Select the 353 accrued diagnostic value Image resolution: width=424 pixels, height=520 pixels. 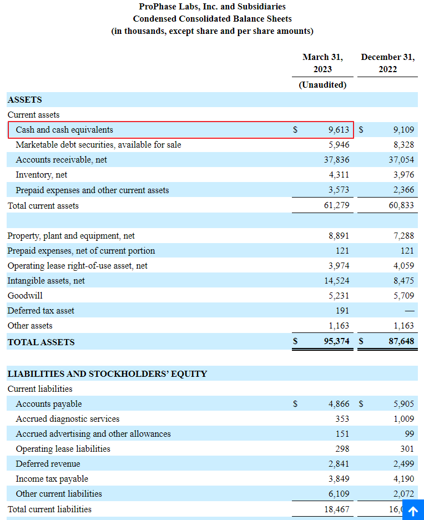click(342, 419)
